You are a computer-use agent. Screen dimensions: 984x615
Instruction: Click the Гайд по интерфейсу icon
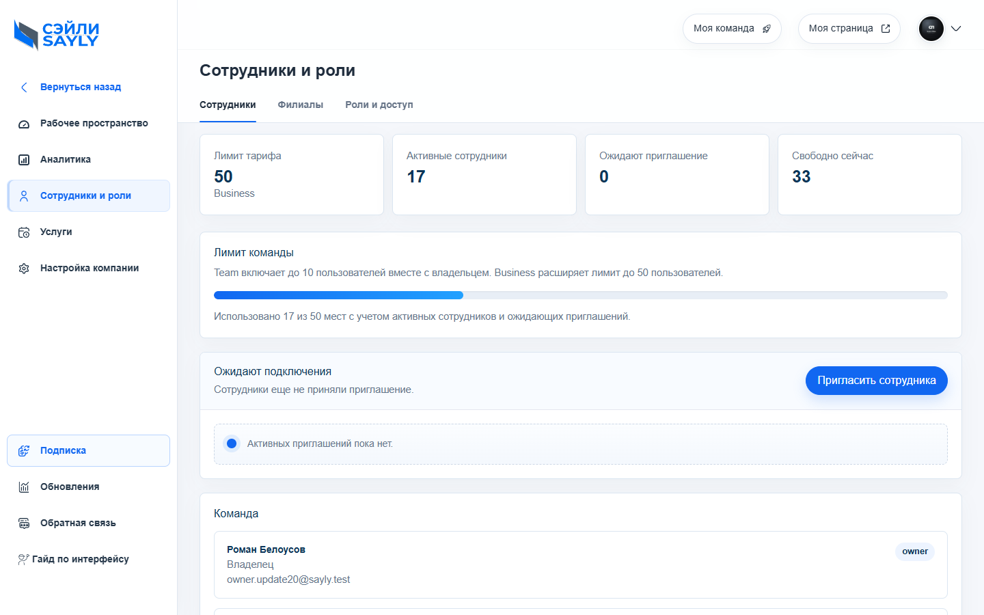pos(24,559)
